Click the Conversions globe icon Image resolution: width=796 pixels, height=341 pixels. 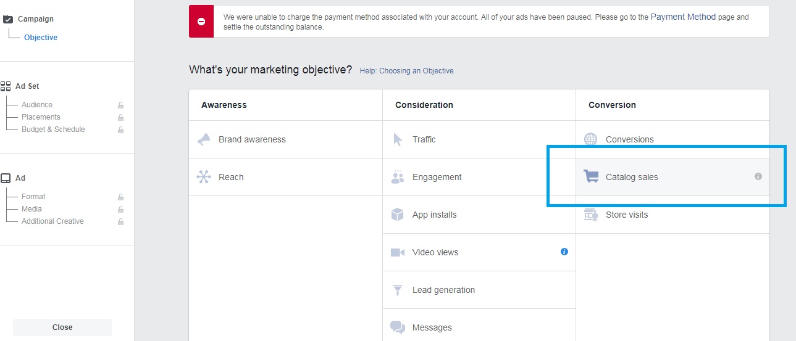591,139
